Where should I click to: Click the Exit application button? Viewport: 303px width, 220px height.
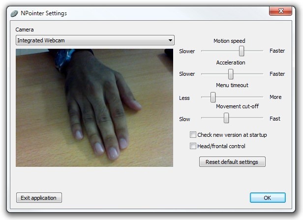[39, 198]
